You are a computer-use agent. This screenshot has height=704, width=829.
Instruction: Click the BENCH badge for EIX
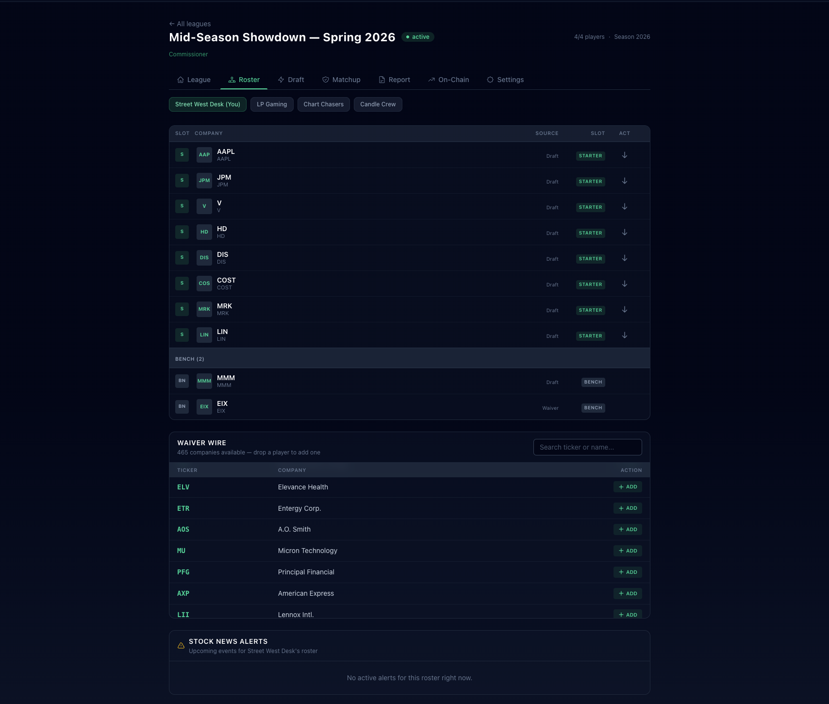tap(593, 408)
